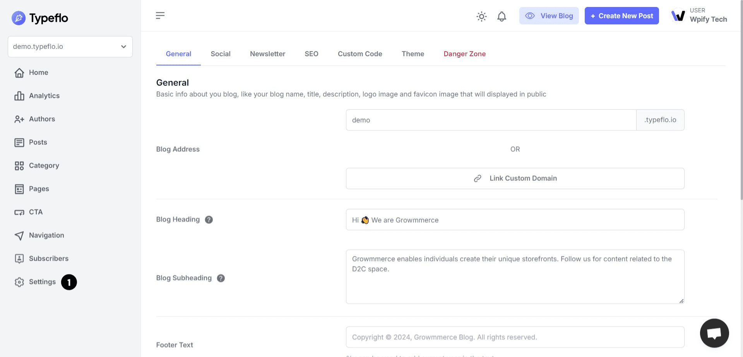Toggle the light/dark theme sun icon
Image resolution: width=743 pixels, height=357 pixels.
481,16
